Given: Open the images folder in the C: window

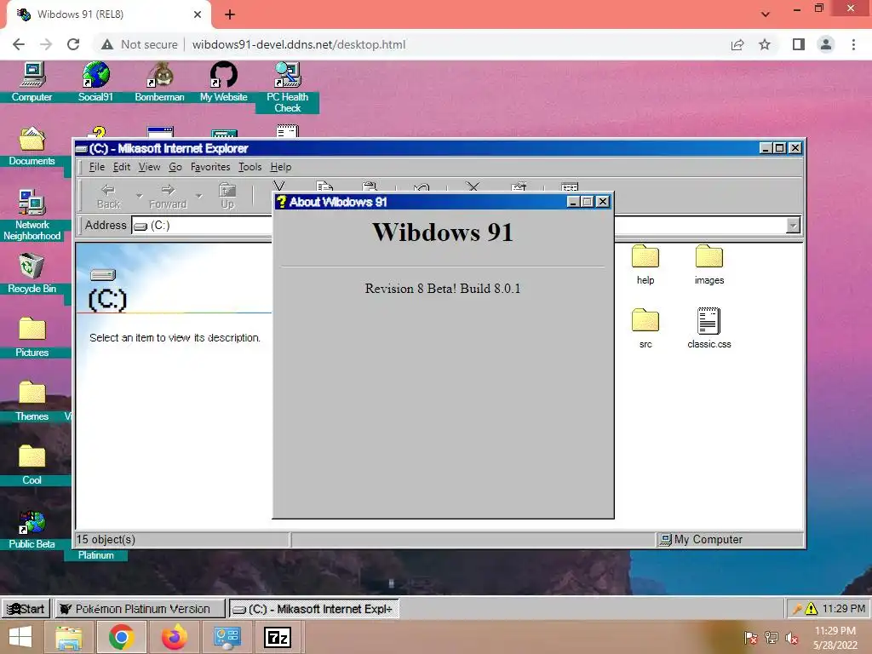Looking at the screenshot, I should (x=709, y=265).
